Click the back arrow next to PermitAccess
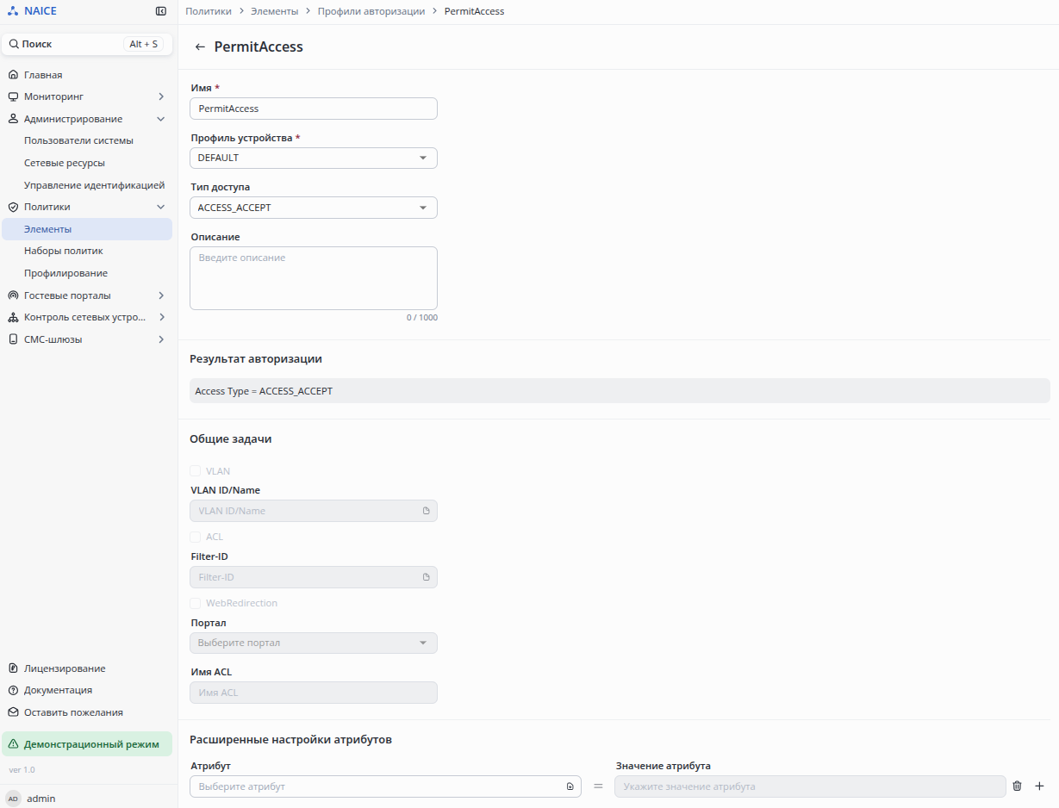Image resolution: width=1059 pixels, height=808 pixels. click(200, 47)
